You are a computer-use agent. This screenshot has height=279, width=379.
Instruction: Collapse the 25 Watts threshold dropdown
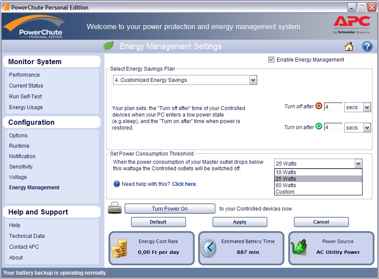[x=358, y=164]
